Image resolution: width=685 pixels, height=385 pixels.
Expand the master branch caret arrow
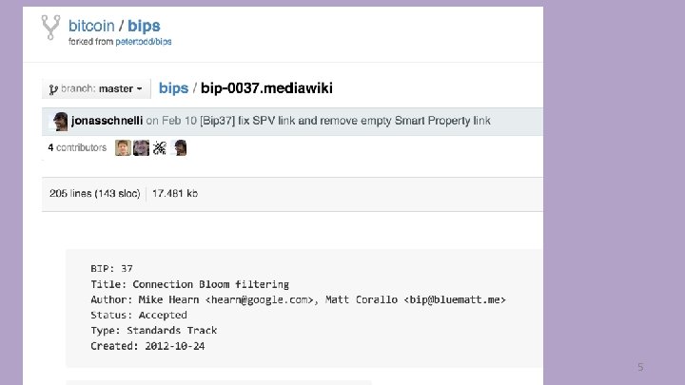tap(139, 88)
